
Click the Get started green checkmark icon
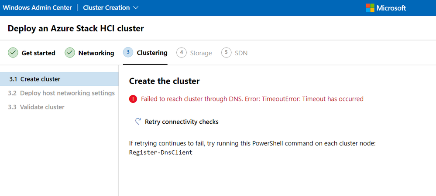(x=13, y=52)
